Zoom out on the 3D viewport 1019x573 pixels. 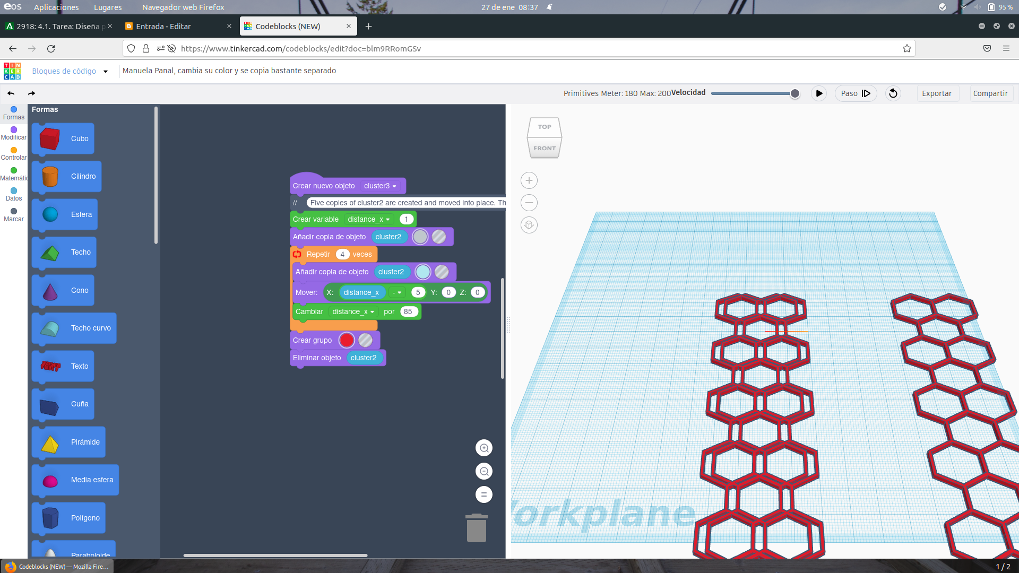coord(529,203)
